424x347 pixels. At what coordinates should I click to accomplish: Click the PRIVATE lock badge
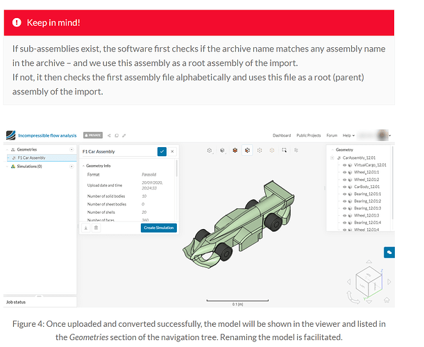(93, 135)
